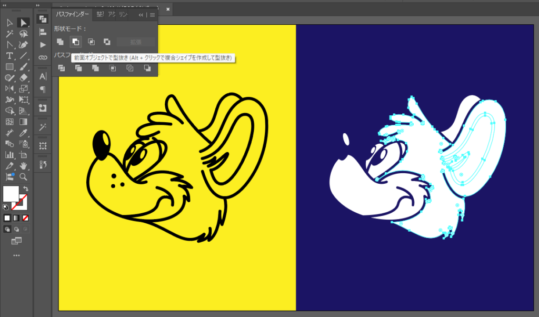Select the Scale tool

[x=23, y=88]
